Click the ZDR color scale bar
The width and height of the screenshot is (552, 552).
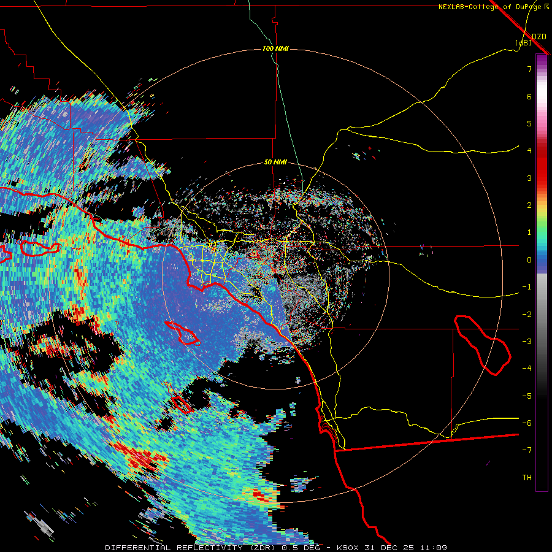tap(542, 272)
